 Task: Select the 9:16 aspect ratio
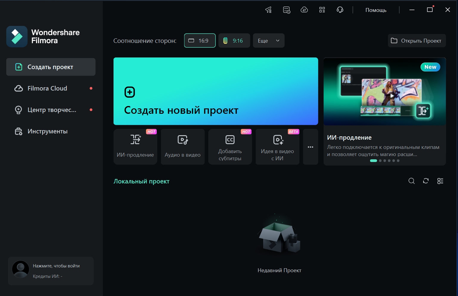234,40
